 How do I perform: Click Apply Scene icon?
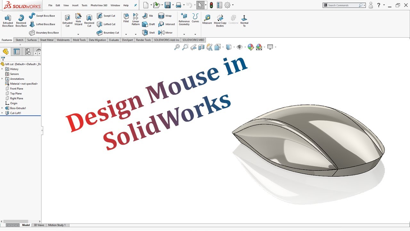pos(259,47)
